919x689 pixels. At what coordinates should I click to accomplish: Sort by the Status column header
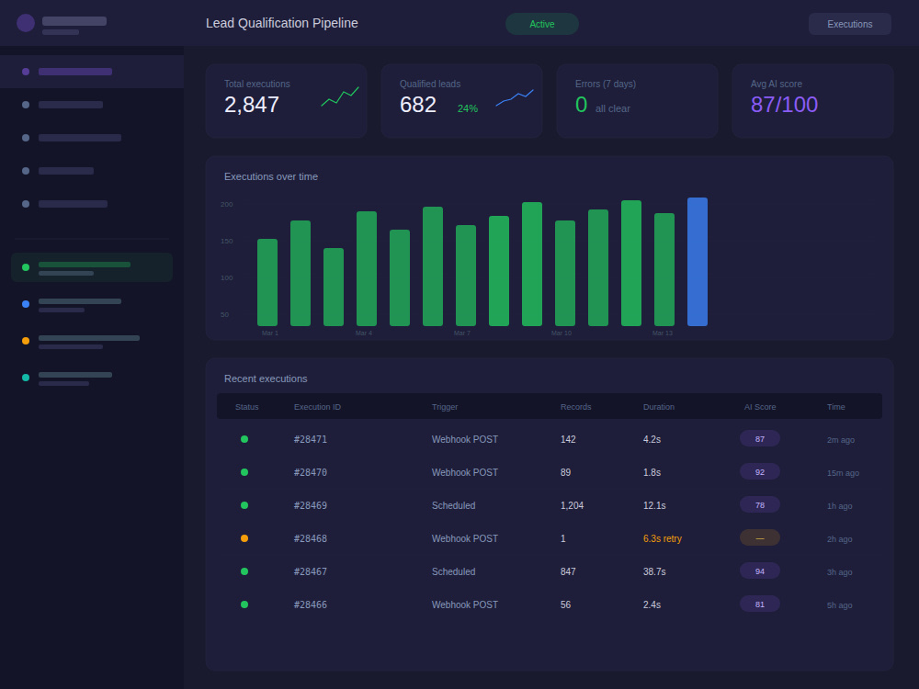246,407
